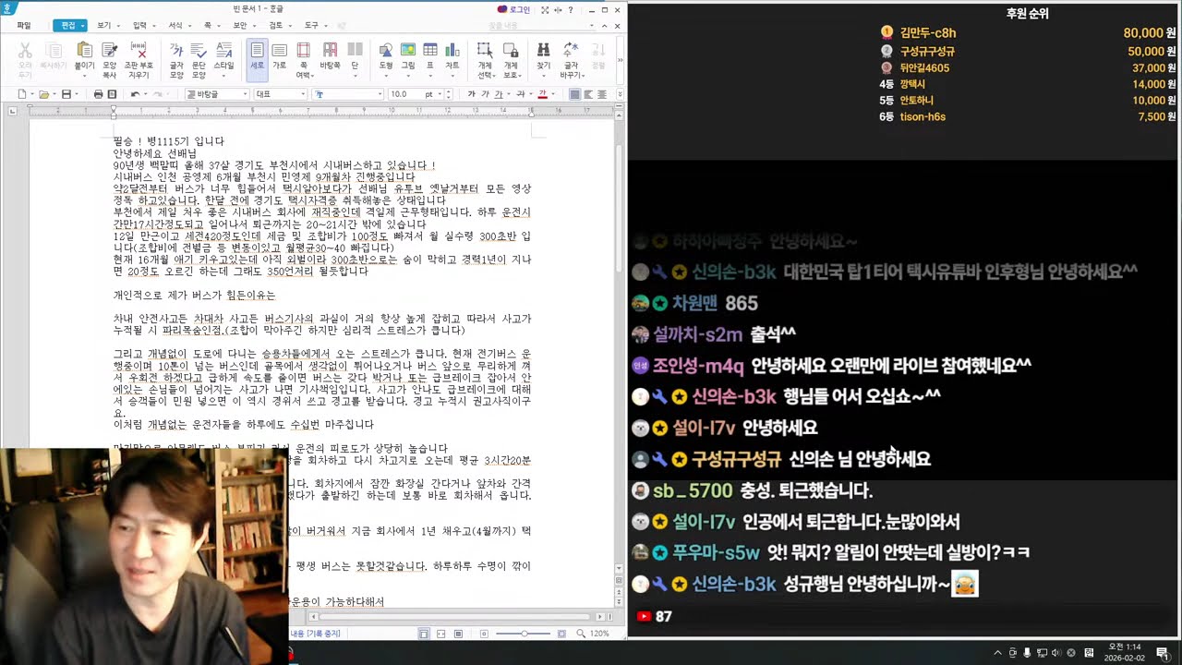Open Master Page (바탕쪽) editor
1182x665 pixels.
point(330,50)
